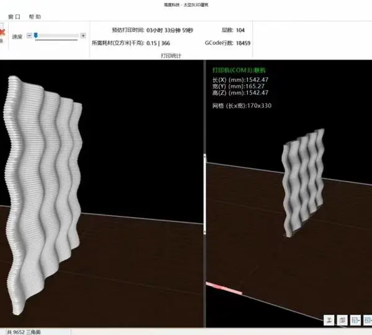This screenshot has height=335, width=372.
Task: Click the 长(X) (mm):1542.47 dimension line
Action: pyautogui.click(x=241, y=80)
